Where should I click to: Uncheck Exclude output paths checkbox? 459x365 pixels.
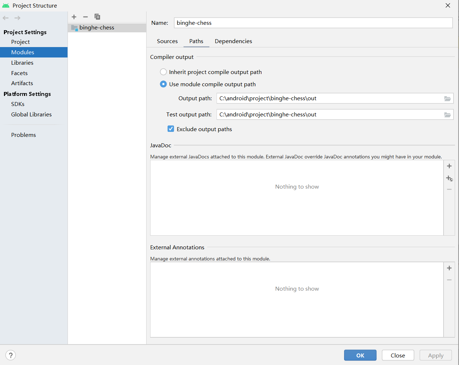171,129
